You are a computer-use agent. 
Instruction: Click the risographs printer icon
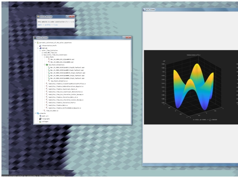coord(40,119)
